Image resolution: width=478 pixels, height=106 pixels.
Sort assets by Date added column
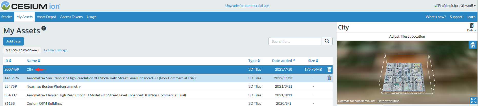(x=284, y=61)
